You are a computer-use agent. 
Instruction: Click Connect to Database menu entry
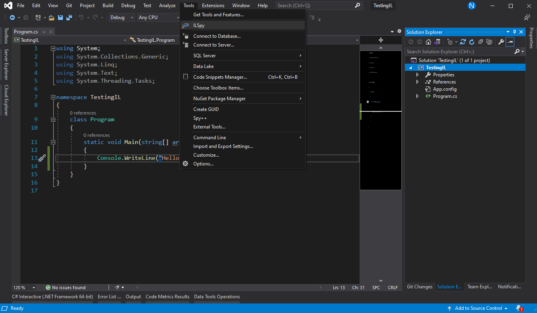pyautogui.click(x=243, y=36)
